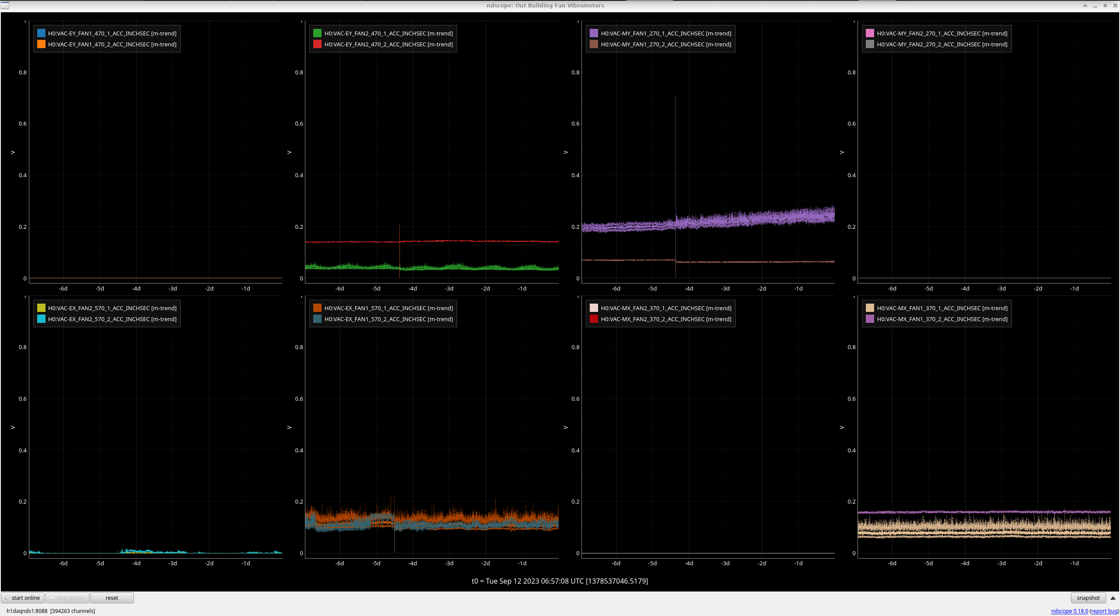Open the ndscope 0.18.0 link
Viewport: 1120px width, 616px height.
(1069, 611)
